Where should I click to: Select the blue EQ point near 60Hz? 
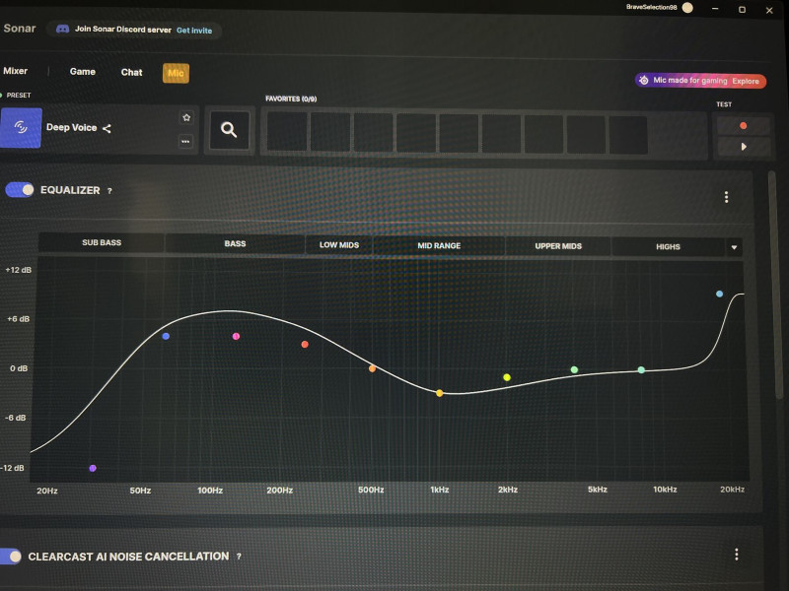coord(166,336)
